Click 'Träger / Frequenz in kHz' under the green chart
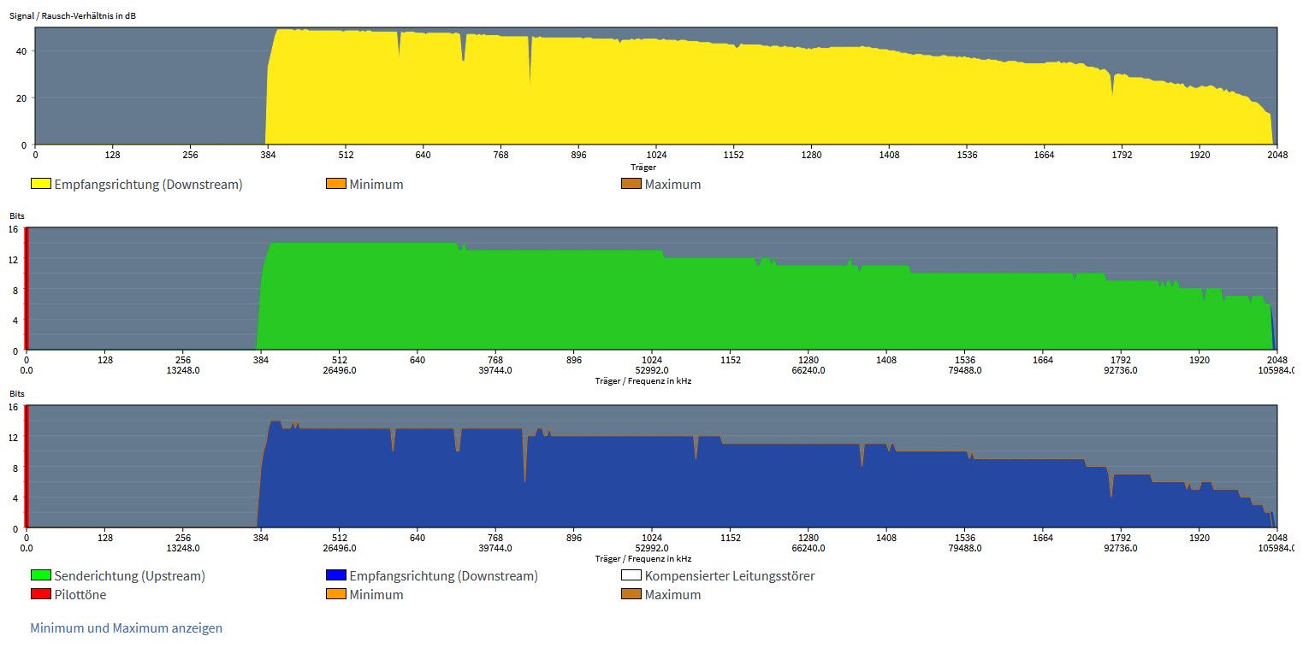The width and height of the screenshot is (1303, 648). coord(643,381)
